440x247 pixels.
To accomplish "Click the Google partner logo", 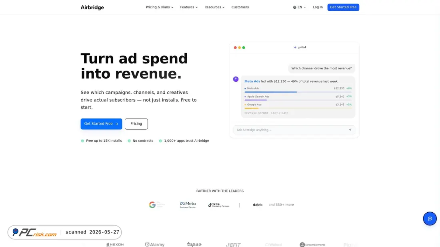I will coord(156,205).
